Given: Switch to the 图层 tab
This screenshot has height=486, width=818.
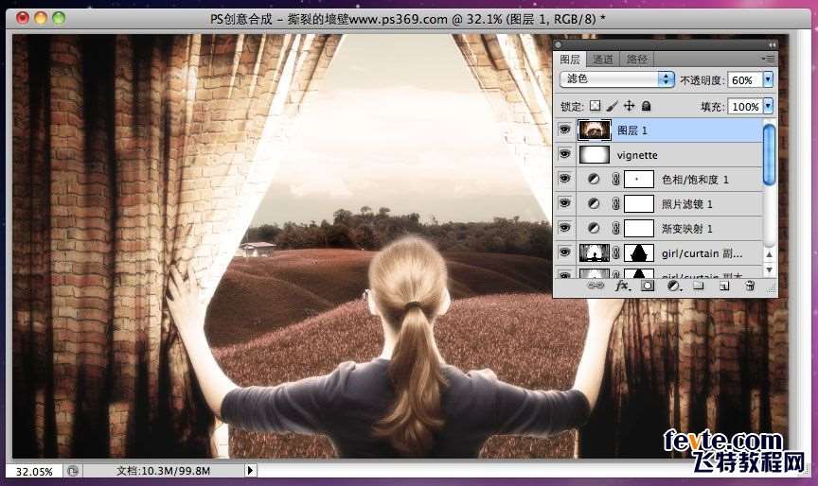Looking at the screenshot, I should click(x=570, y=60).
